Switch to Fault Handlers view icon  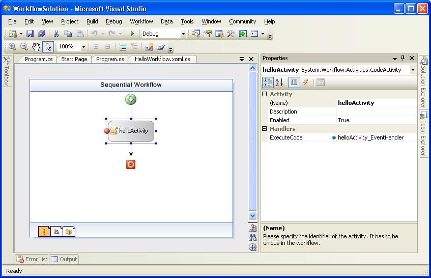pos(69,232)
